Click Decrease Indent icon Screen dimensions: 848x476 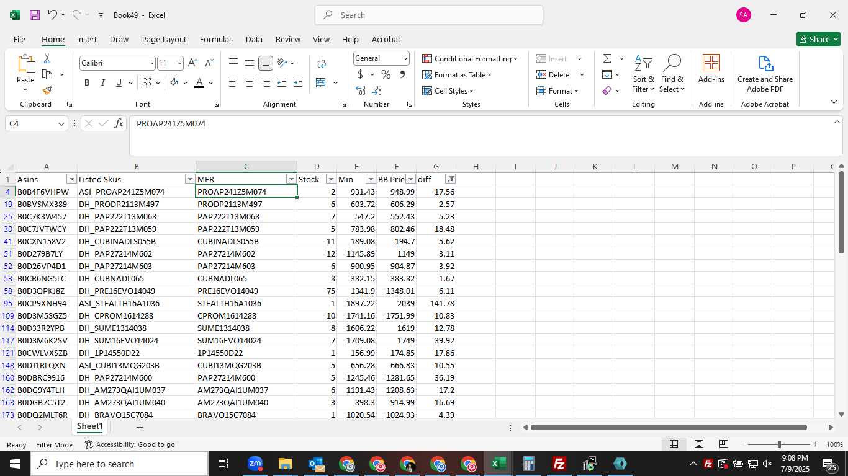coord(282,83)
